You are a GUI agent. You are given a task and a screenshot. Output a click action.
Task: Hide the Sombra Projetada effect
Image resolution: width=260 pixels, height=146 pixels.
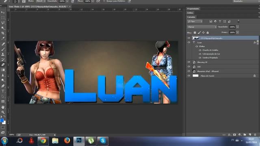(200, 58)
